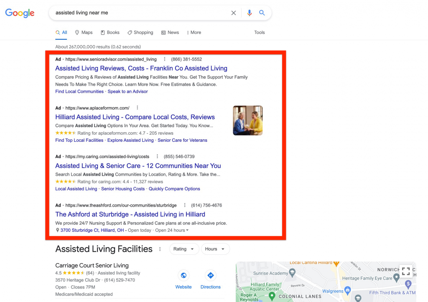Open three-dot menu for aplaceformom.com ad
This screenshot has height=302, width=428.
(137, 107)
